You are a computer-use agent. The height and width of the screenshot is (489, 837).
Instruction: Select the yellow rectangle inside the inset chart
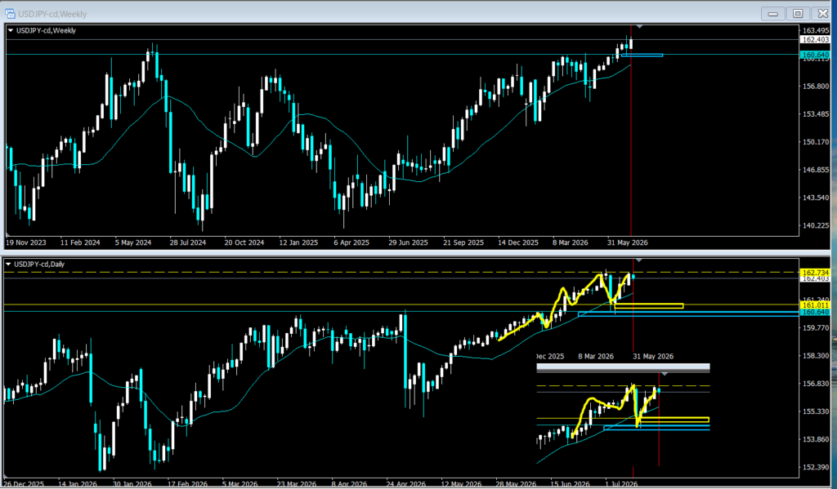pos(674,420)
